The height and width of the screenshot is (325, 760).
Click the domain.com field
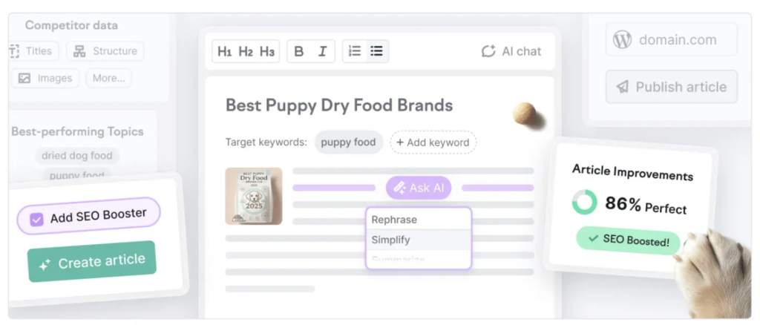[x=671, y=39]
